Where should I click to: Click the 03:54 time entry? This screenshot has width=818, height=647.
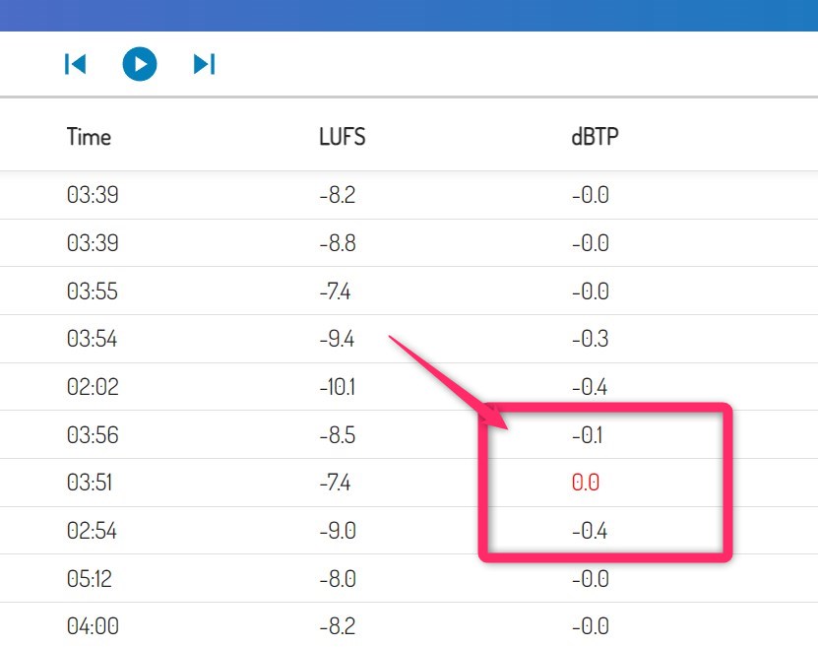click(93, 340)
